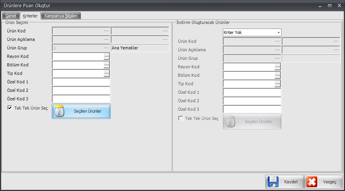Open Reyon Kod lookup in Ürün Seçimi
Screen dimensions: 345x191
coord(106,56)
